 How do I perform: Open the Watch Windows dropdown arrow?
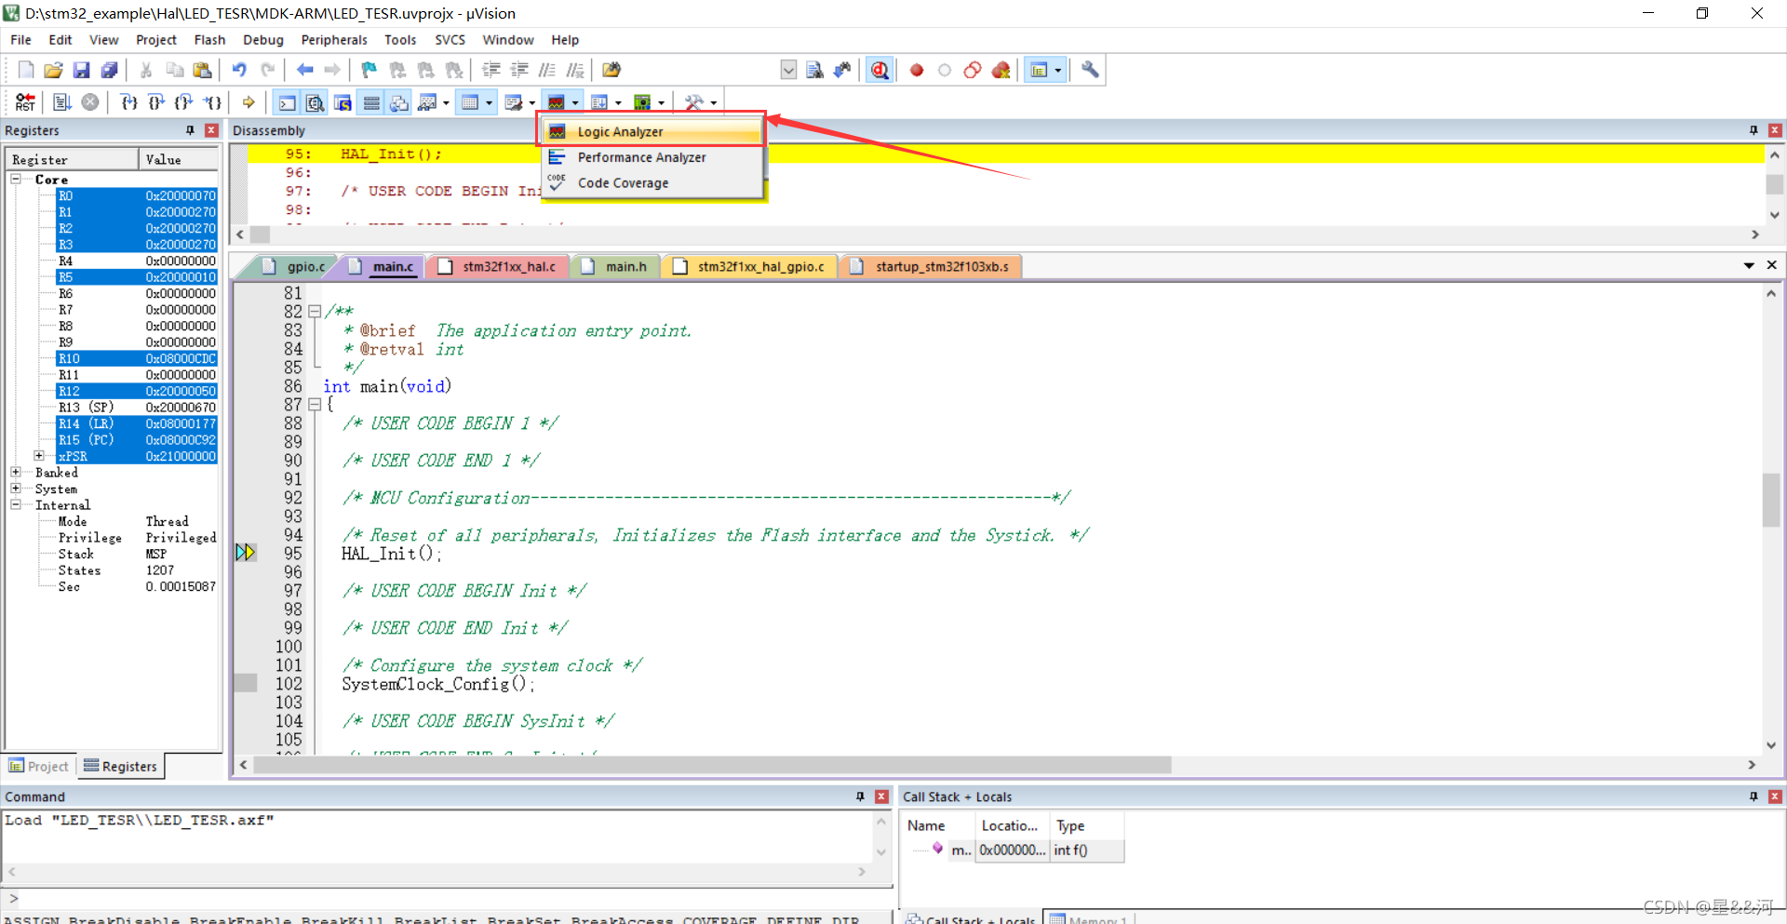click(x=446, y=102)
